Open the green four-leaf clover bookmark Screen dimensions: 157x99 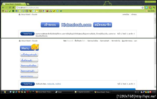click(x=13, y=11)
